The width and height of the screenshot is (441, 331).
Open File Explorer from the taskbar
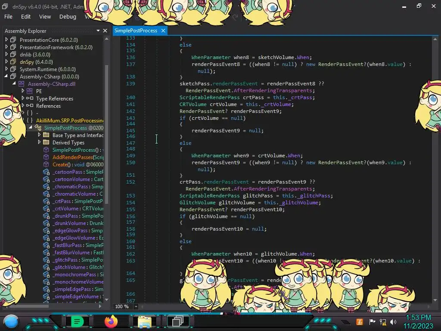145,322
